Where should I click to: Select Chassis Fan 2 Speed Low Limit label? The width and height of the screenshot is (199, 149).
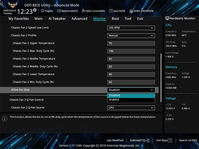[x=30, y=28]
